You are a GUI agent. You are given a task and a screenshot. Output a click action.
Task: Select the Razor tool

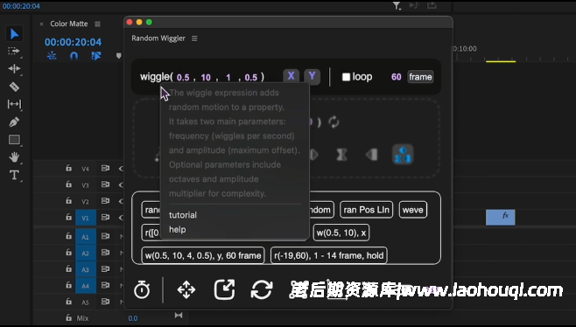(14, 87)
